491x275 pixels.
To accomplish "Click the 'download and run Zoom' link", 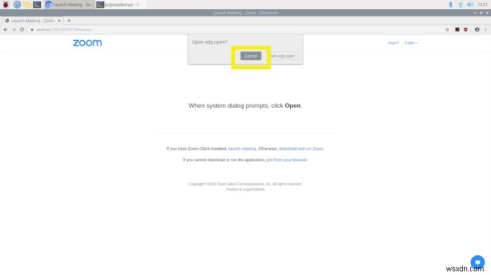I will [x=301, y=148].
